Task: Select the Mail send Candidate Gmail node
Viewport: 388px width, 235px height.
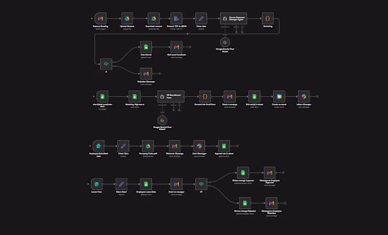Action: tap(177, 47)
